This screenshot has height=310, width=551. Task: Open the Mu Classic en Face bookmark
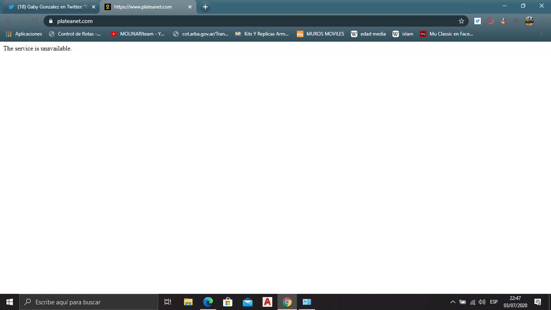coord(446,34)
